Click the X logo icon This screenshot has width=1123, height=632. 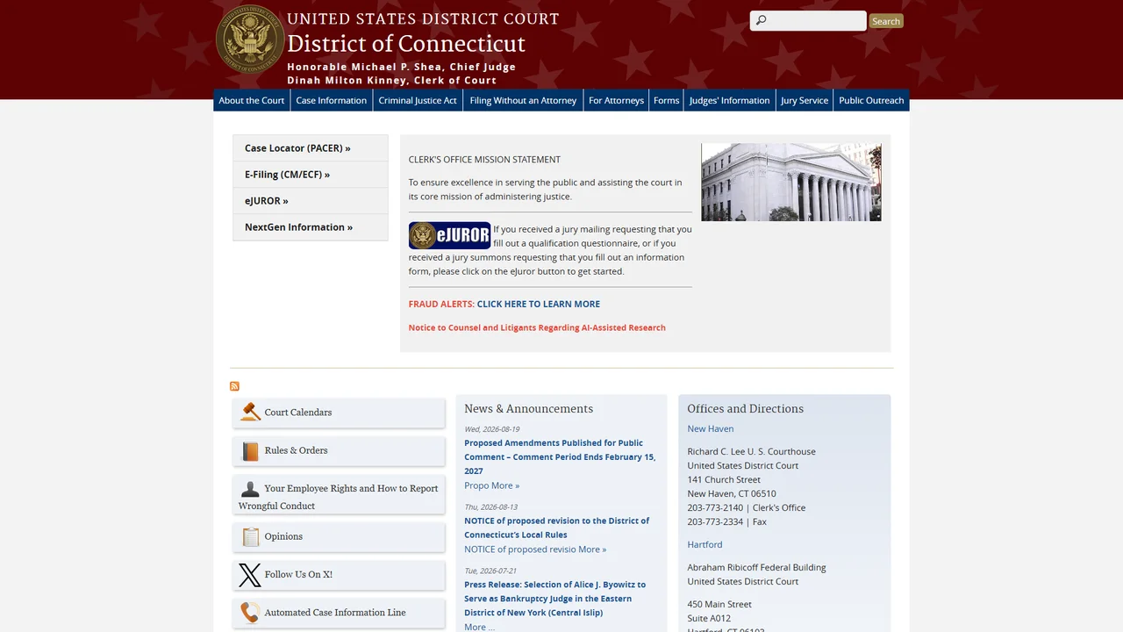[x=250, y=575]
